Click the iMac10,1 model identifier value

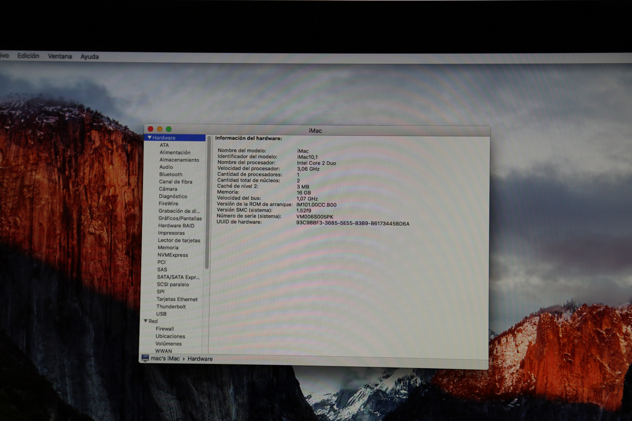click(307, 157)
